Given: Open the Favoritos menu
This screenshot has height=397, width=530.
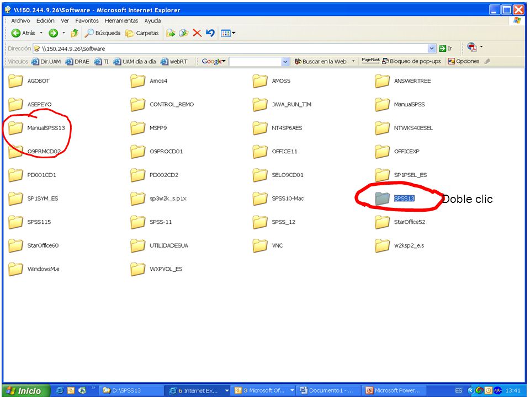Looking at the screenshot, I should point(87,20).
